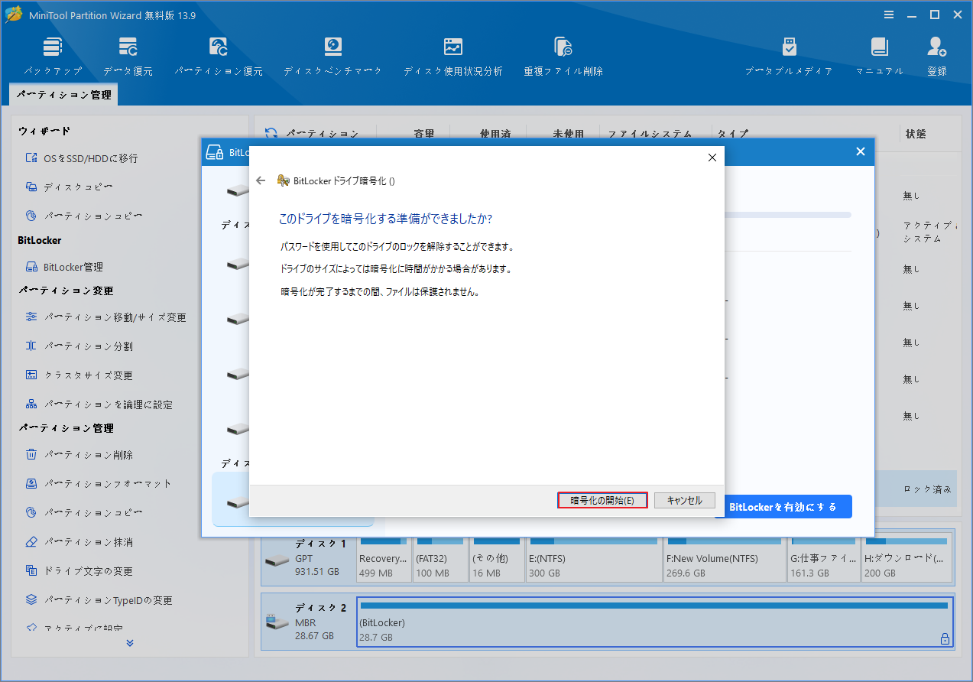Select パーティションTypeIDの変更 option
The height and width of the screenshot is (682, 973).
(99, 600)
